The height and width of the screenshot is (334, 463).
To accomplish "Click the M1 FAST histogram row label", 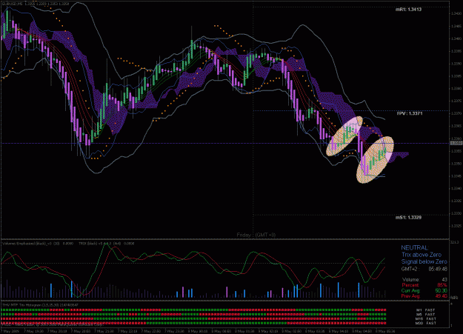I will click(425, 310).
